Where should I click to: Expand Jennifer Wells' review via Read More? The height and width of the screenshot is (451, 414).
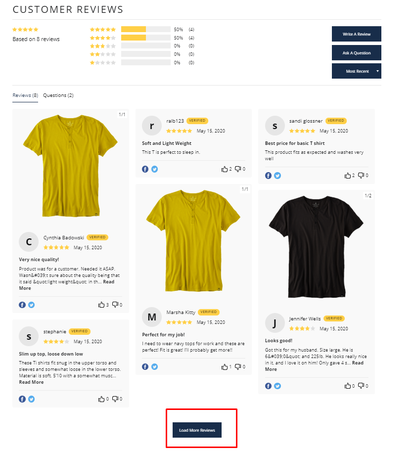(314, 366)
